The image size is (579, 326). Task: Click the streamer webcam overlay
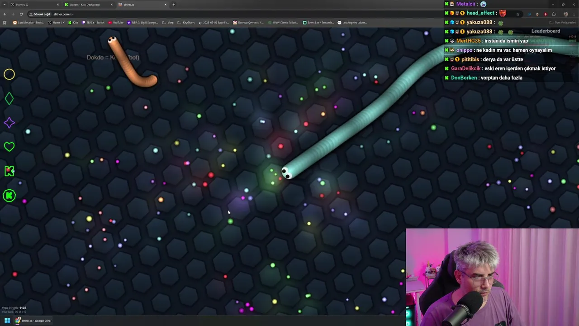coord(492,277)
